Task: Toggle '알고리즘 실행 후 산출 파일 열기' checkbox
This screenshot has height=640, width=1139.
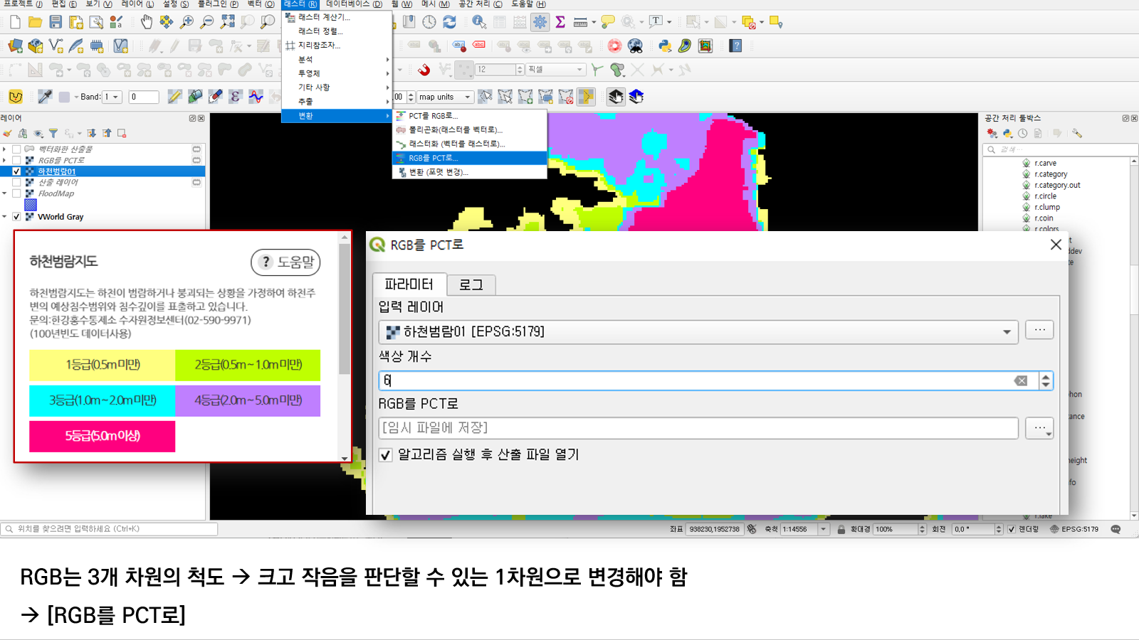Action: point(385,455)
